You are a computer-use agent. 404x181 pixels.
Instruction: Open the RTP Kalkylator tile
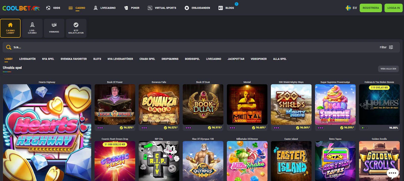(x=76, y=28)
